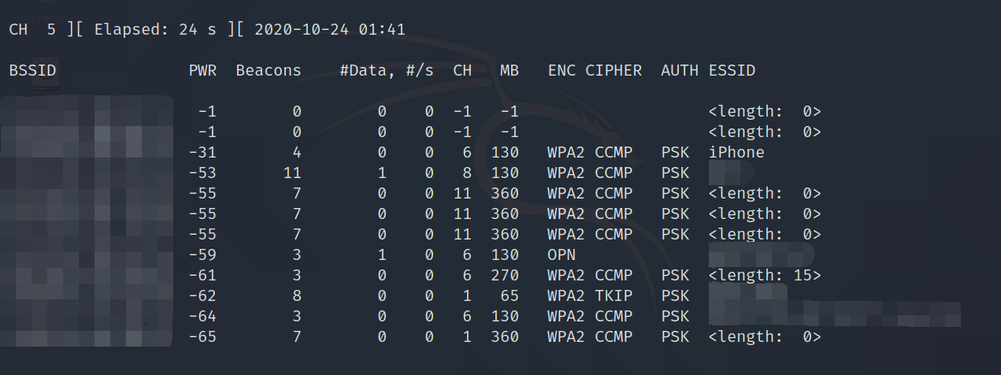
Task: Select the Beacons column header
Action: [268, 71]
